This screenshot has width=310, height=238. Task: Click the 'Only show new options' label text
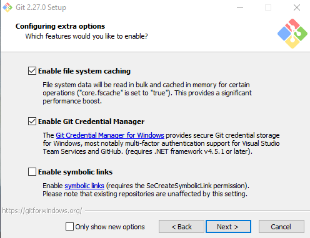pos(110,227)
